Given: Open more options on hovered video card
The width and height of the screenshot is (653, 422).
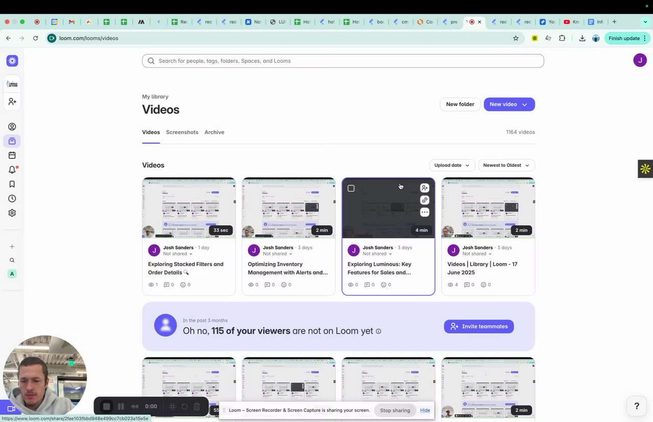Looking at the screenshot, I should (424, 212).
